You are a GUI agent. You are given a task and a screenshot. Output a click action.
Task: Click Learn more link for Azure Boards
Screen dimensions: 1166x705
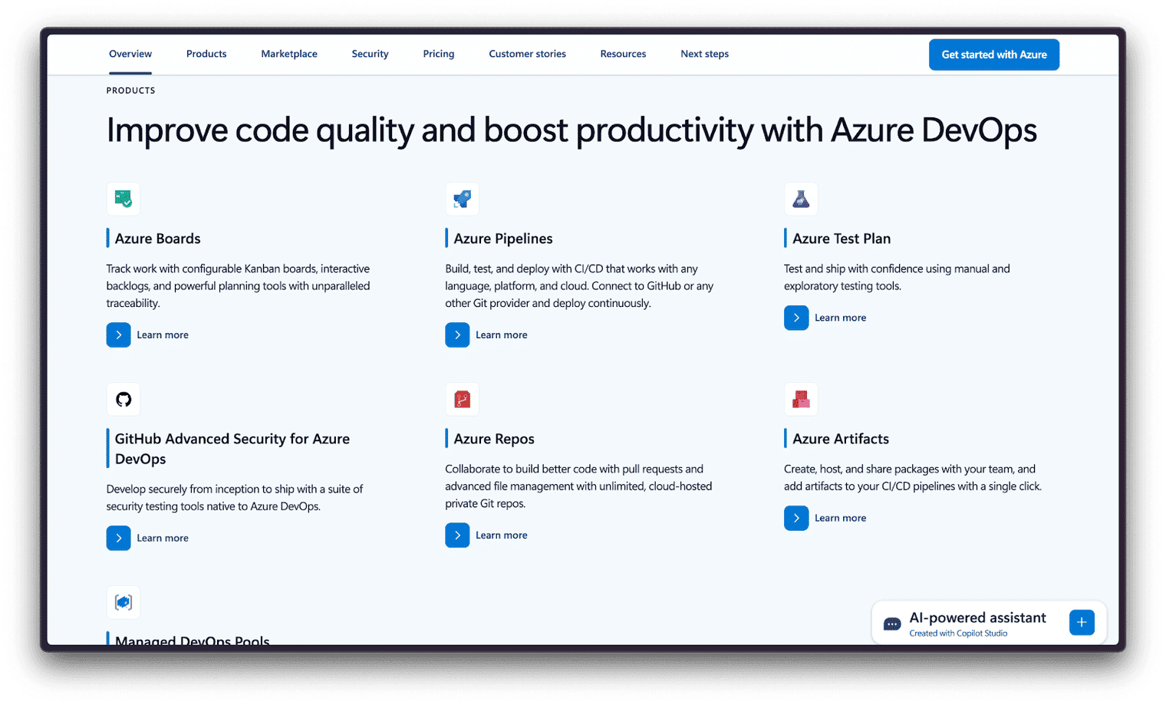(163, 335)
